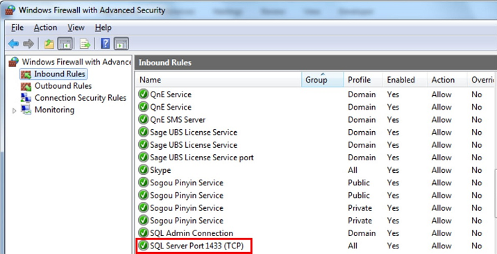Click the Inbound Rules tree icon
The height and width of the screenshot is (254, 497).
pyautogui.click(x=26, y=74)
